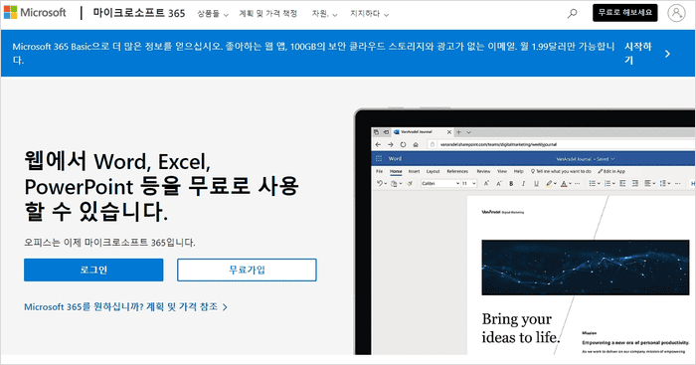Select Layout tab in Word image
Image resolution: width=696 pixels, height=365 pixels.
point(433,171)
